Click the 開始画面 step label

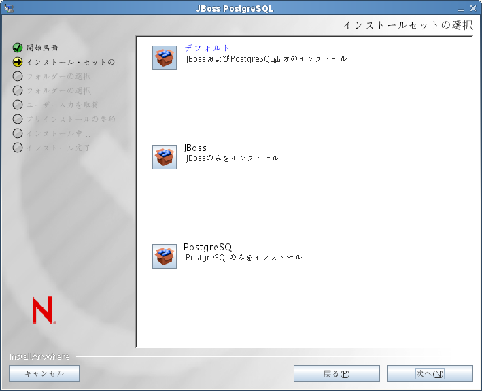click(42, 48)
